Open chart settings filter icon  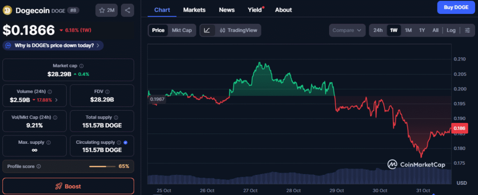[467, 30]
